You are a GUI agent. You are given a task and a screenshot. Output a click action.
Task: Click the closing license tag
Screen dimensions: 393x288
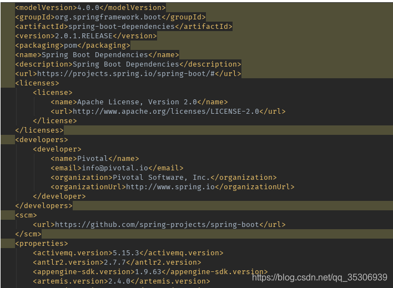tap(55, 121)
